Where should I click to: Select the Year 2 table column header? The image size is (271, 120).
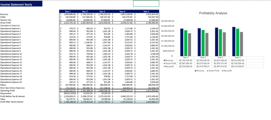pos(85,11)
